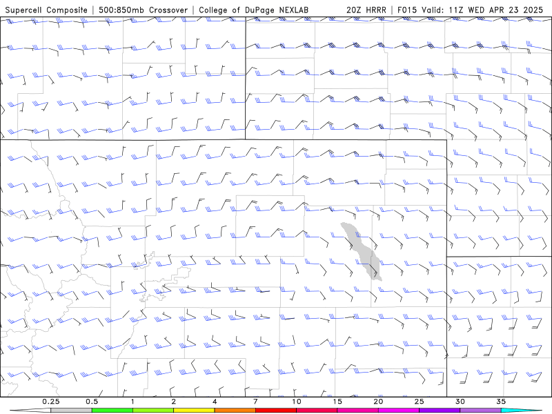Click the '500:850mb Crossover' header text
The width and height of the screenshot is (552, 414).
click(x=143, y=10)
